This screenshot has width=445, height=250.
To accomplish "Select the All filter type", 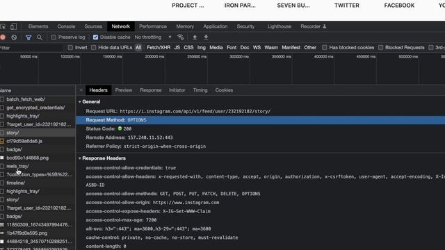I will (x=138, y=48).
